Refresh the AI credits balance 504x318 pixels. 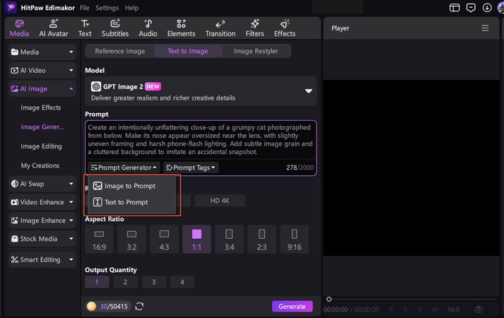tap(139, 307)
